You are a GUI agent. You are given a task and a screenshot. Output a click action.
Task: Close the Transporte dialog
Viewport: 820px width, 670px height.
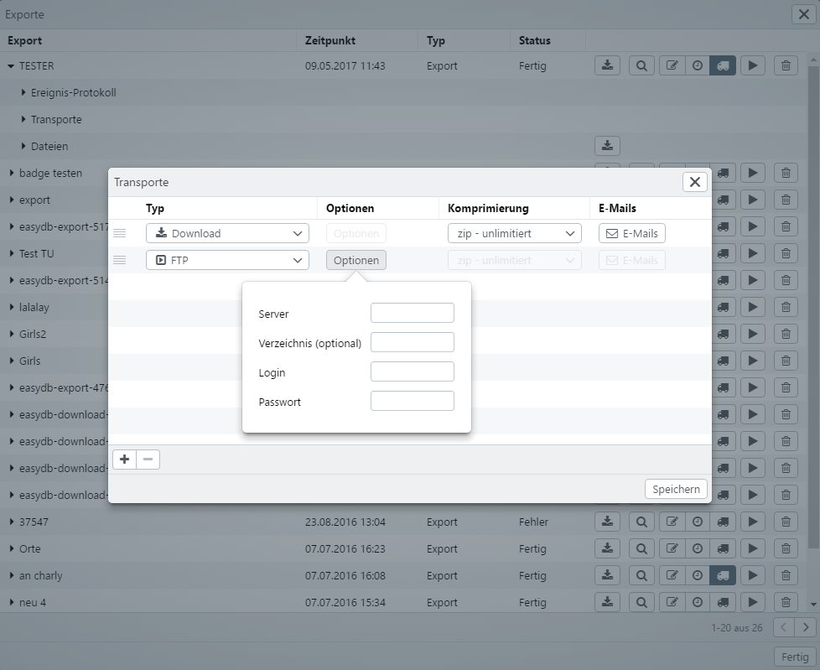[x=694, y=182]
